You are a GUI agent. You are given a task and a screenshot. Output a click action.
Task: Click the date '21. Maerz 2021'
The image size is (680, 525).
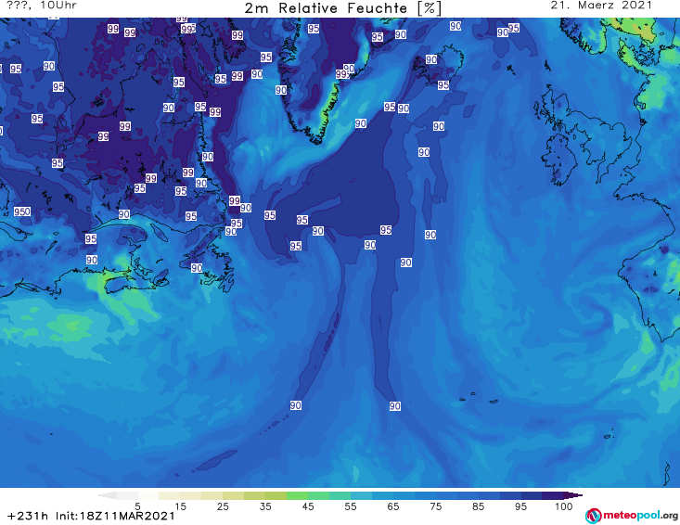point(601,6)
